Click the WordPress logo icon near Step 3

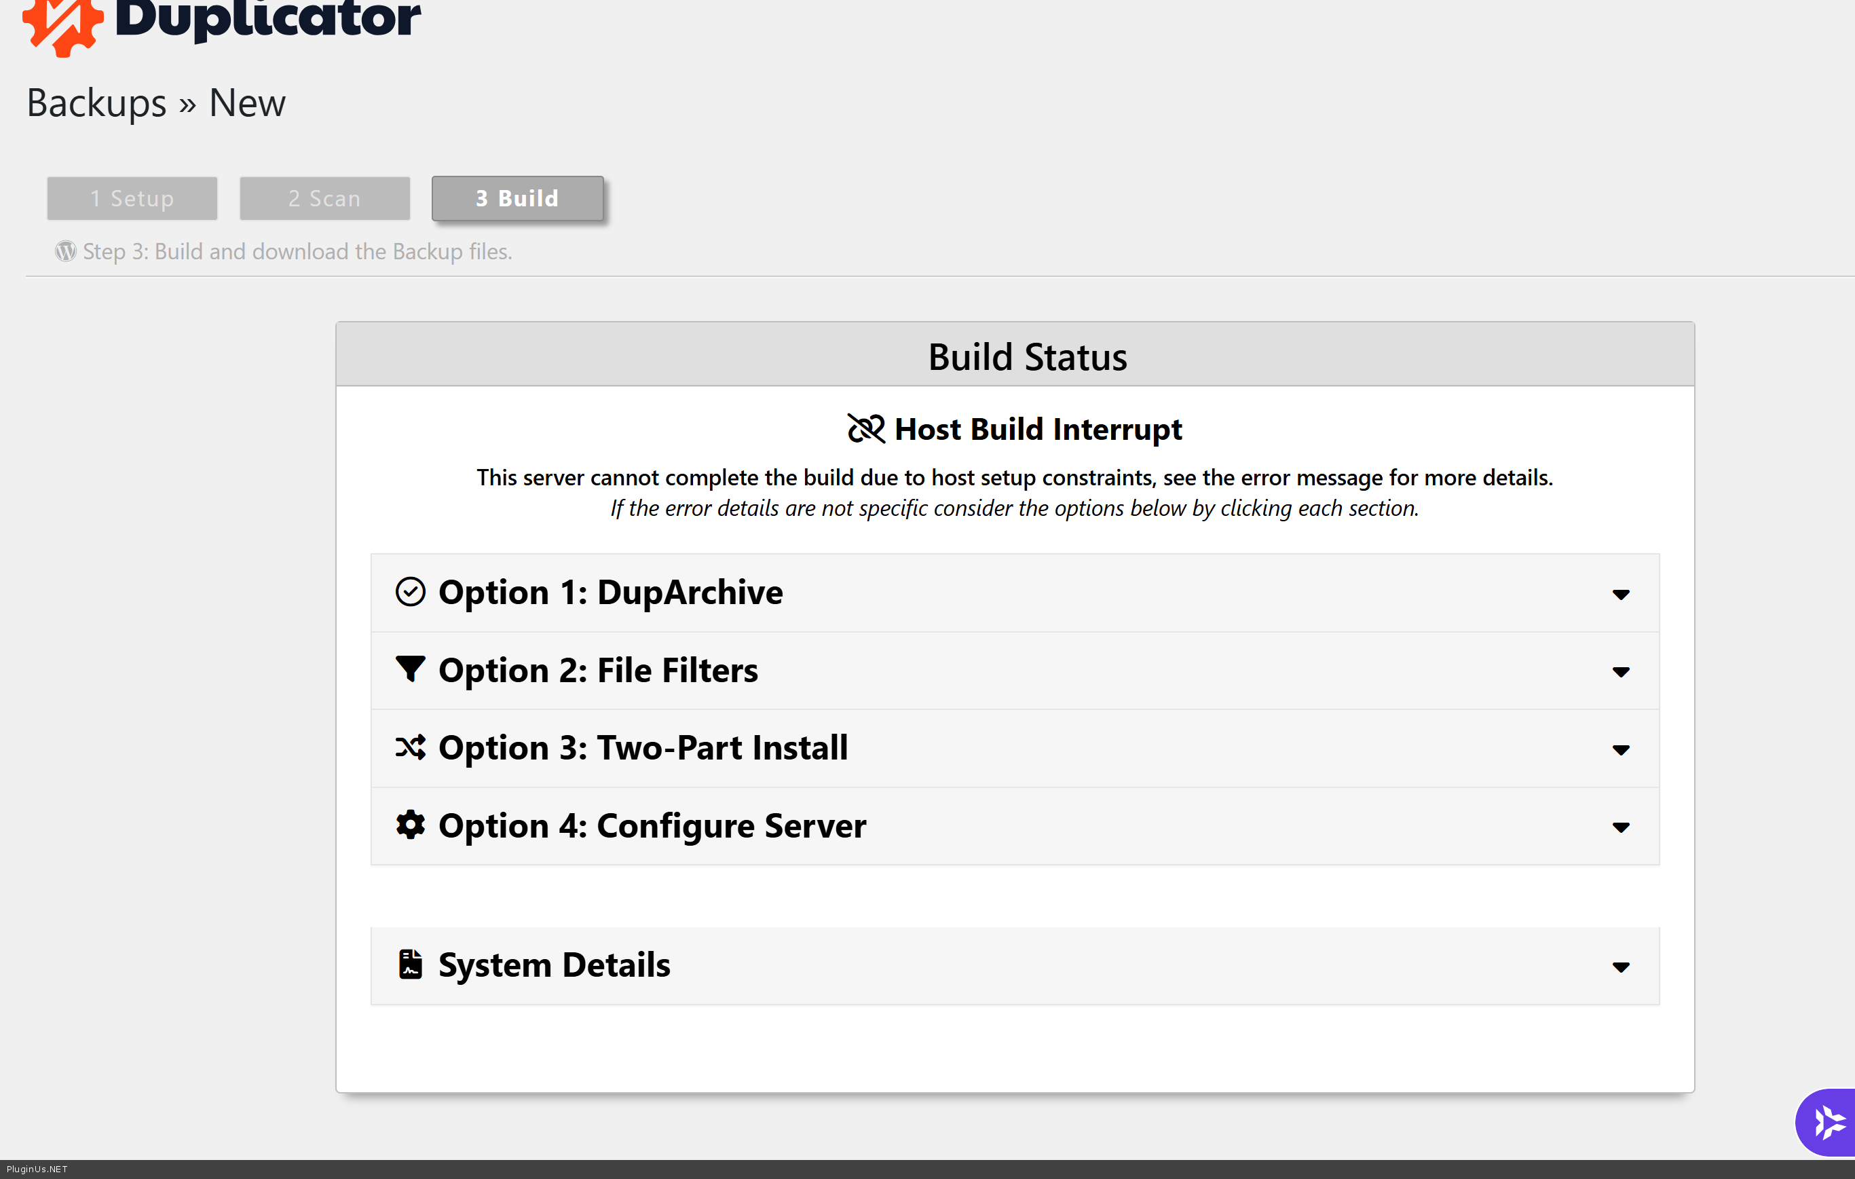(65, 251)
